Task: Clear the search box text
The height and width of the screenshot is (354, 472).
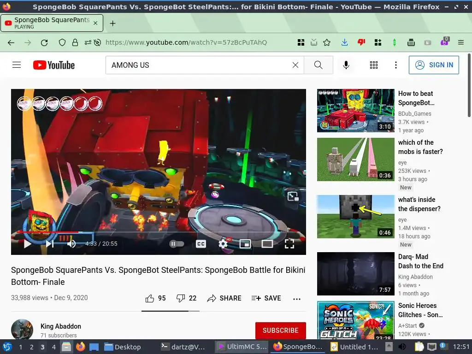Action: (295, 65)
